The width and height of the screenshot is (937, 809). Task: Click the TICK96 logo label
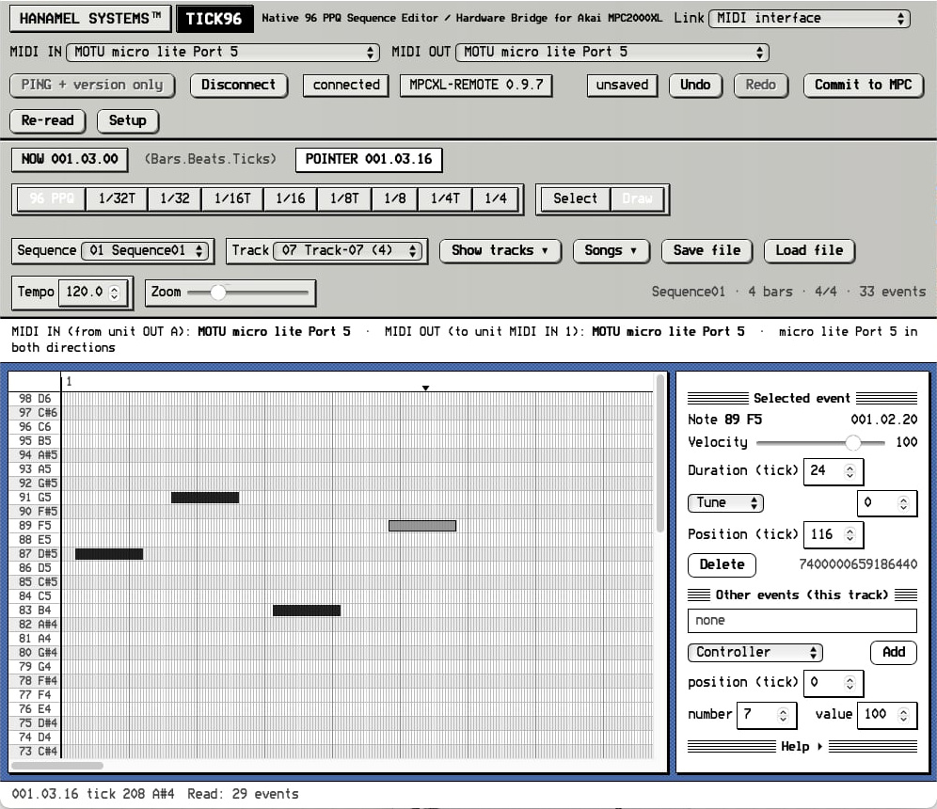[x=214, y=19]
